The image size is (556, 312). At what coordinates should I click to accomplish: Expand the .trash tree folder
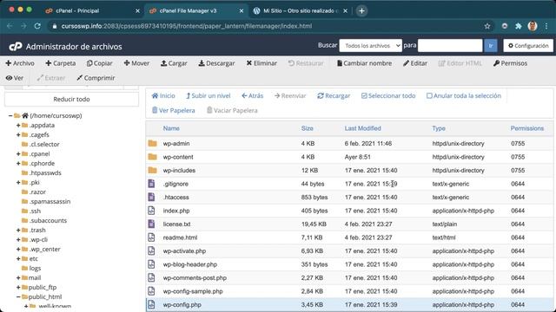tap(18, 231)
